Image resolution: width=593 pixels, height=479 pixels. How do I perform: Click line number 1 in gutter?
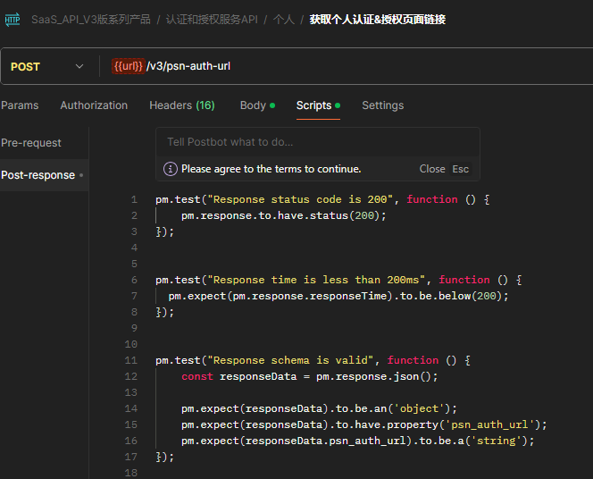[x=134, y=199]
